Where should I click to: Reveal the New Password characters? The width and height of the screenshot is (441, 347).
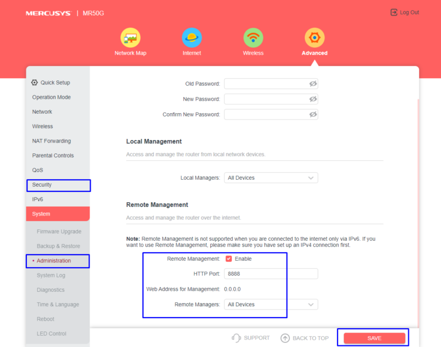coord(313,99)
